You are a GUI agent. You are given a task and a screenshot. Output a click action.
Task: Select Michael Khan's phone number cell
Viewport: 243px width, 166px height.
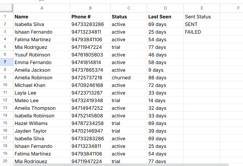click(90, 85)
